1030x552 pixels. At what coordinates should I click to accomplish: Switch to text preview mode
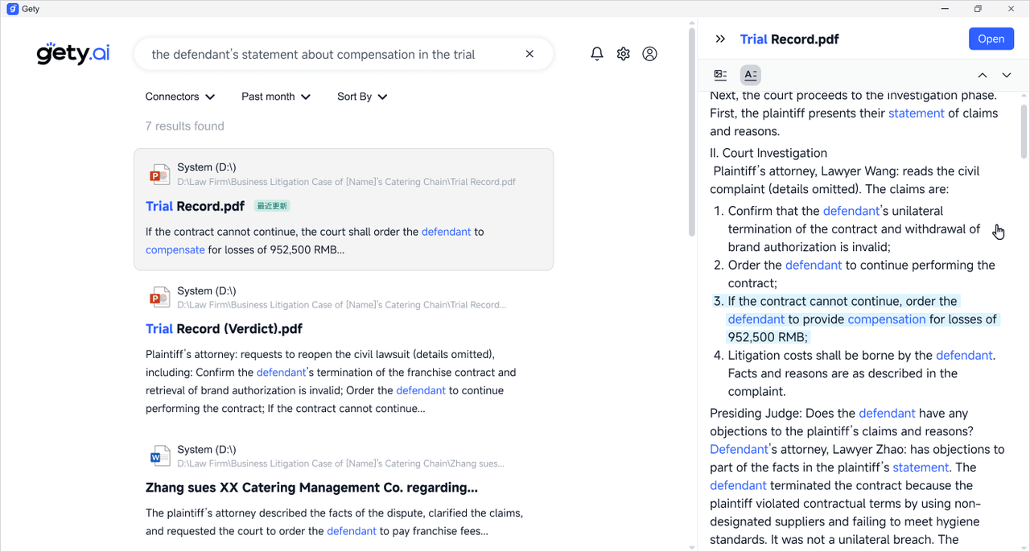750,75
